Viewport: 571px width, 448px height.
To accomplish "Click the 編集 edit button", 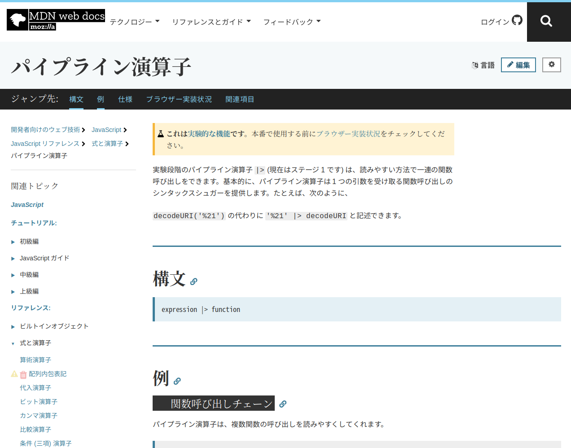I will (518, 65).
